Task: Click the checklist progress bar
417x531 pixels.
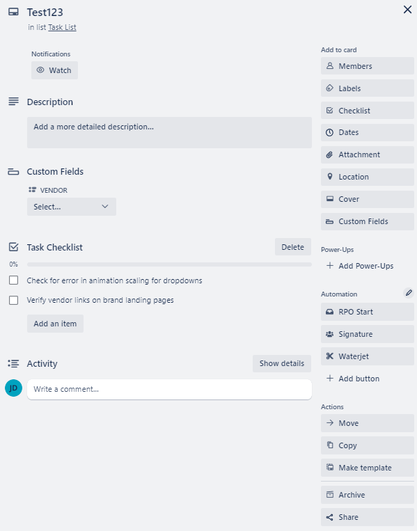Action: point(169,264)
